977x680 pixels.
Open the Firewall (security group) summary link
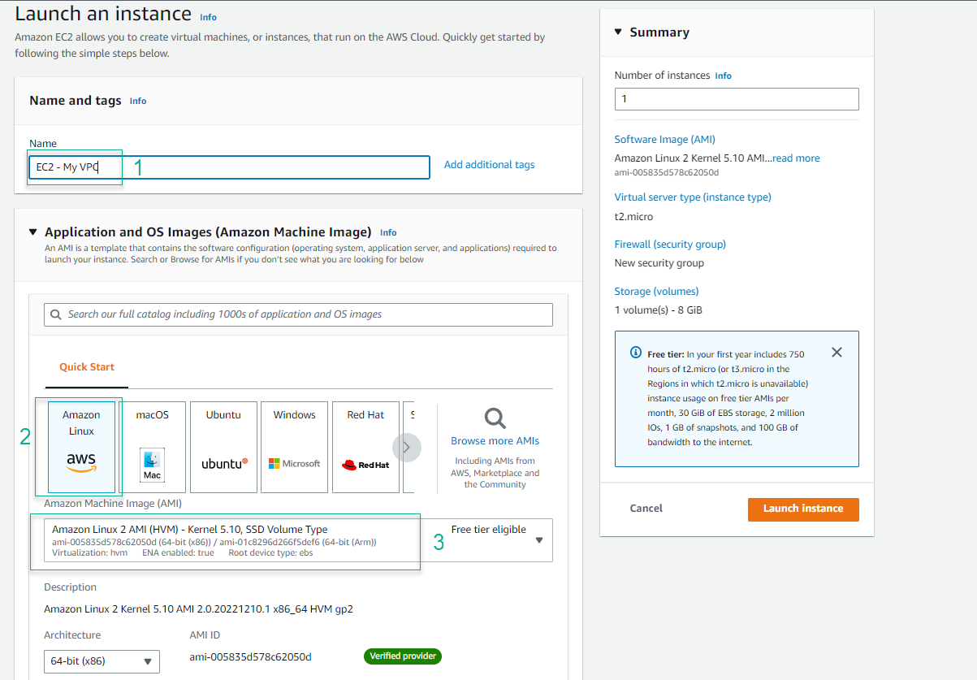click(x=670, y=245)
